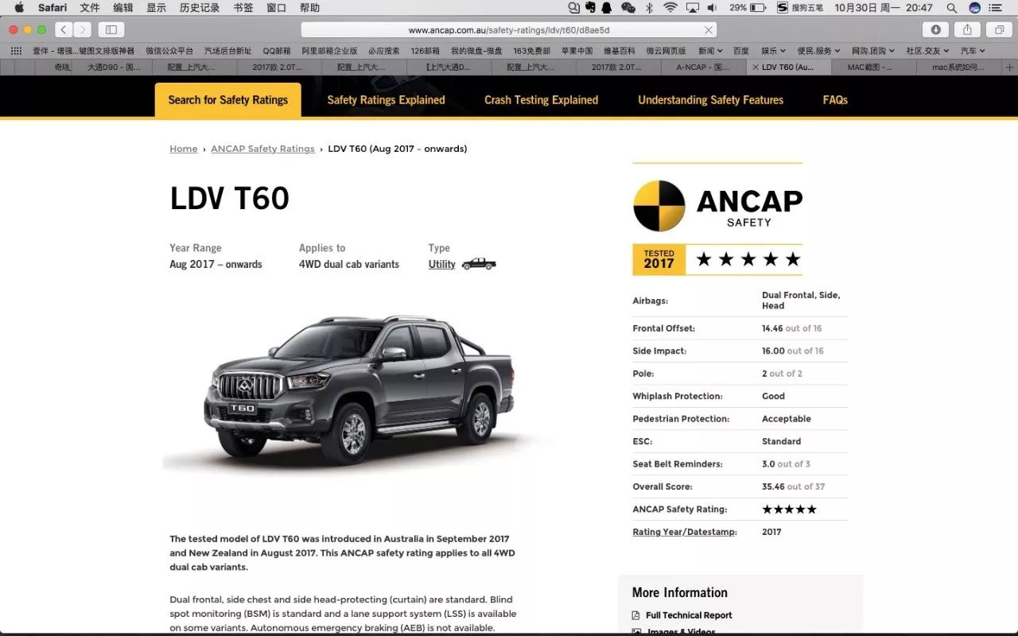1018x636 pixels.
Task: Click the Frontal Offset score 14.46
Action: tap(772, 328)
